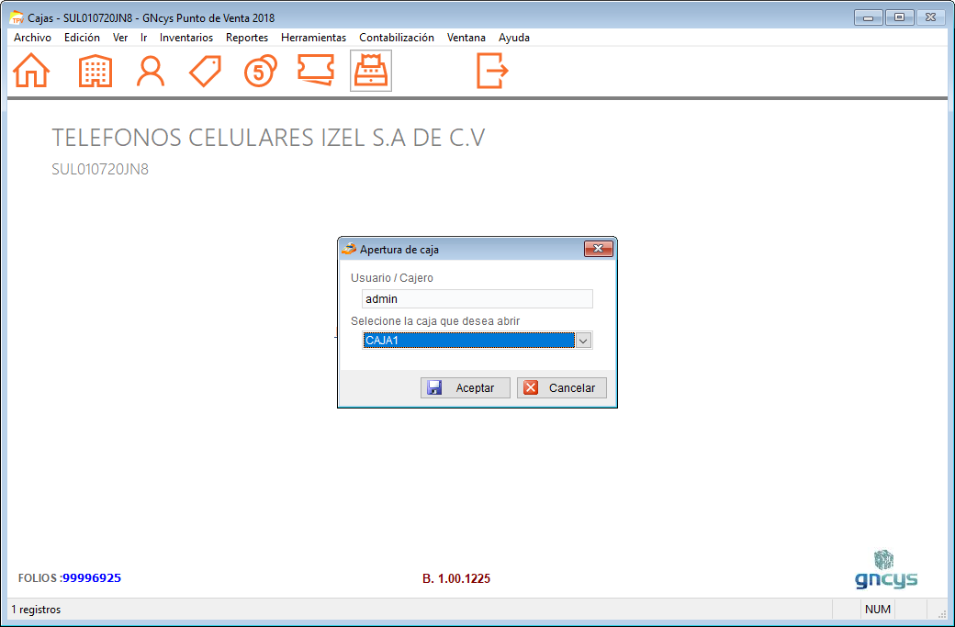Restore down the GNcys main window

coord(899,17)
